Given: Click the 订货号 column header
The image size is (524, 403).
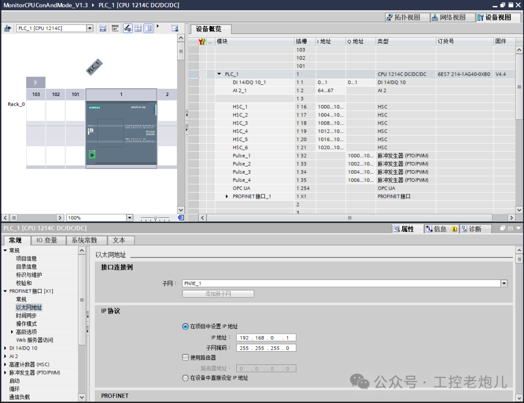Looking at the screenshot, I should (x=464, y=41).
